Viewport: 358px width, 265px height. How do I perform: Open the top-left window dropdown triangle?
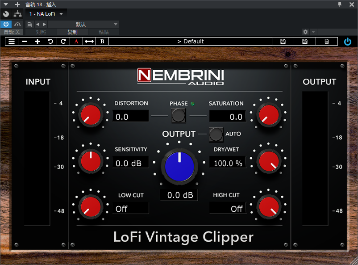[6, 4]
